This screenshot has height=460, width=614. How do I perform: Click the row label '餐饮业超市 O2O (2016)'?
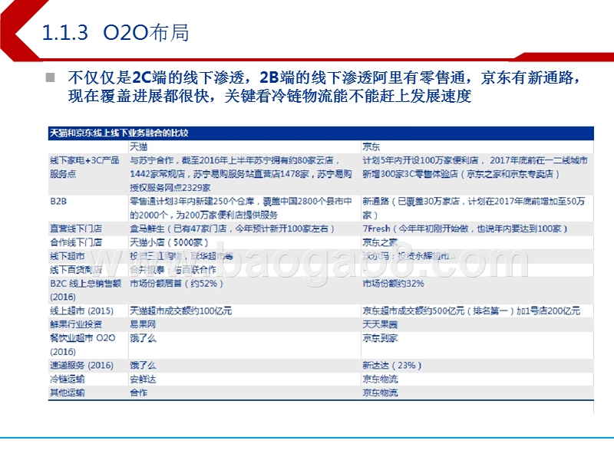(x=83, y=344)
